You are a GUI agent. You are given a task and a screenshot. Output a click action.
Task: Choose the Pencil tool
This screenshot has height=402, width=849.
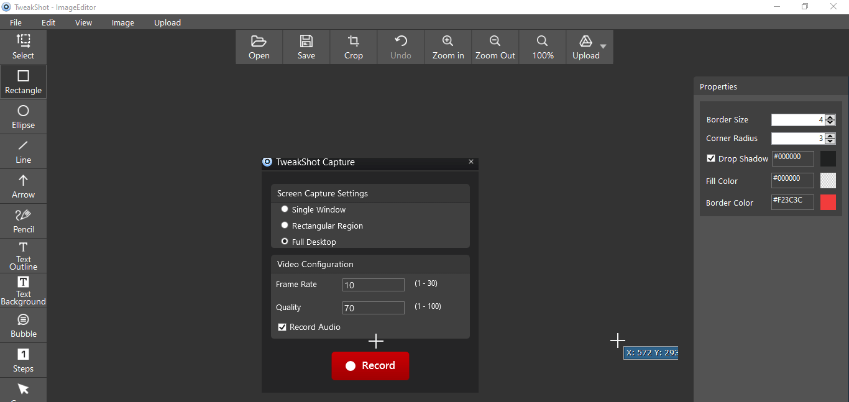click(x=23, y=221)
